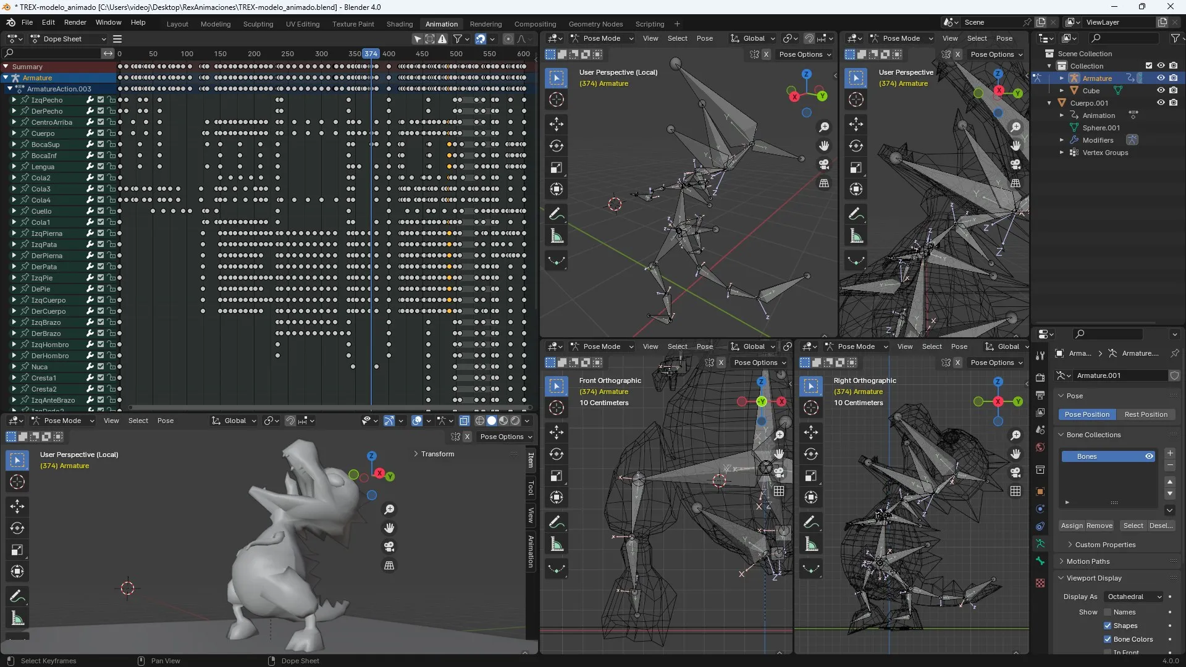Viewport: 1186px width, 667px height.
Task: Click the orientation gizmo Z axis in top-middle viewport
Action: click(x=806, y=74)
